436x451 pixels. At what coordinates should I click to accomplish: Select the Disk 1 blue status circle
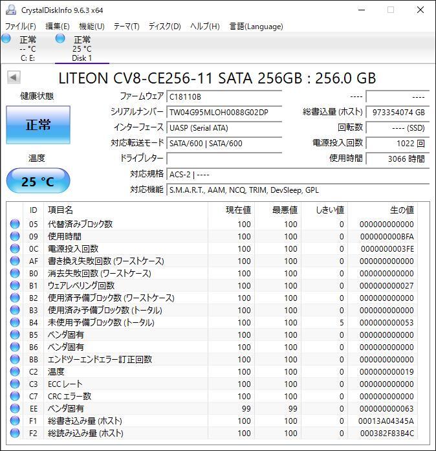pyautogui.click(x=60, y=39)
